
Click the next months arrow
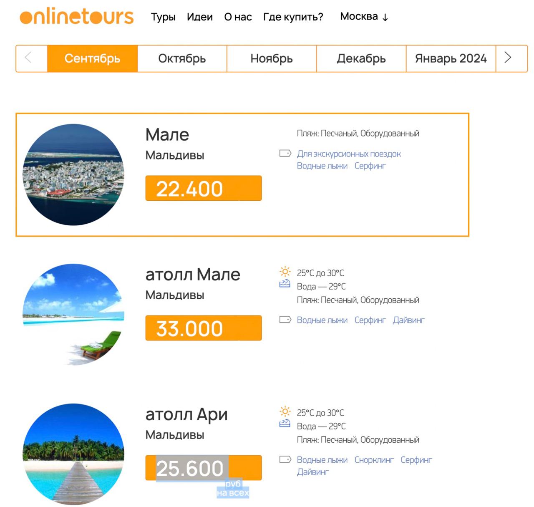tap(507, 58)
